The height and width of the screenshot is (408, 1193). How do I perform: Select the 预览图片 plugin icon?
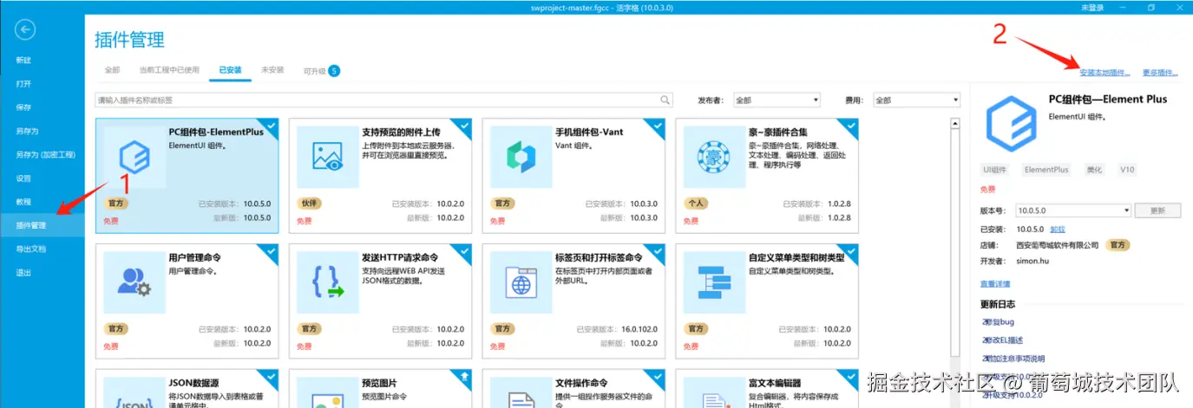[x=328, y=392]
